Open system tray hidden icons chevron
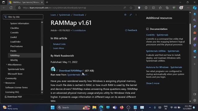198x111 pixels. point(150,107)
